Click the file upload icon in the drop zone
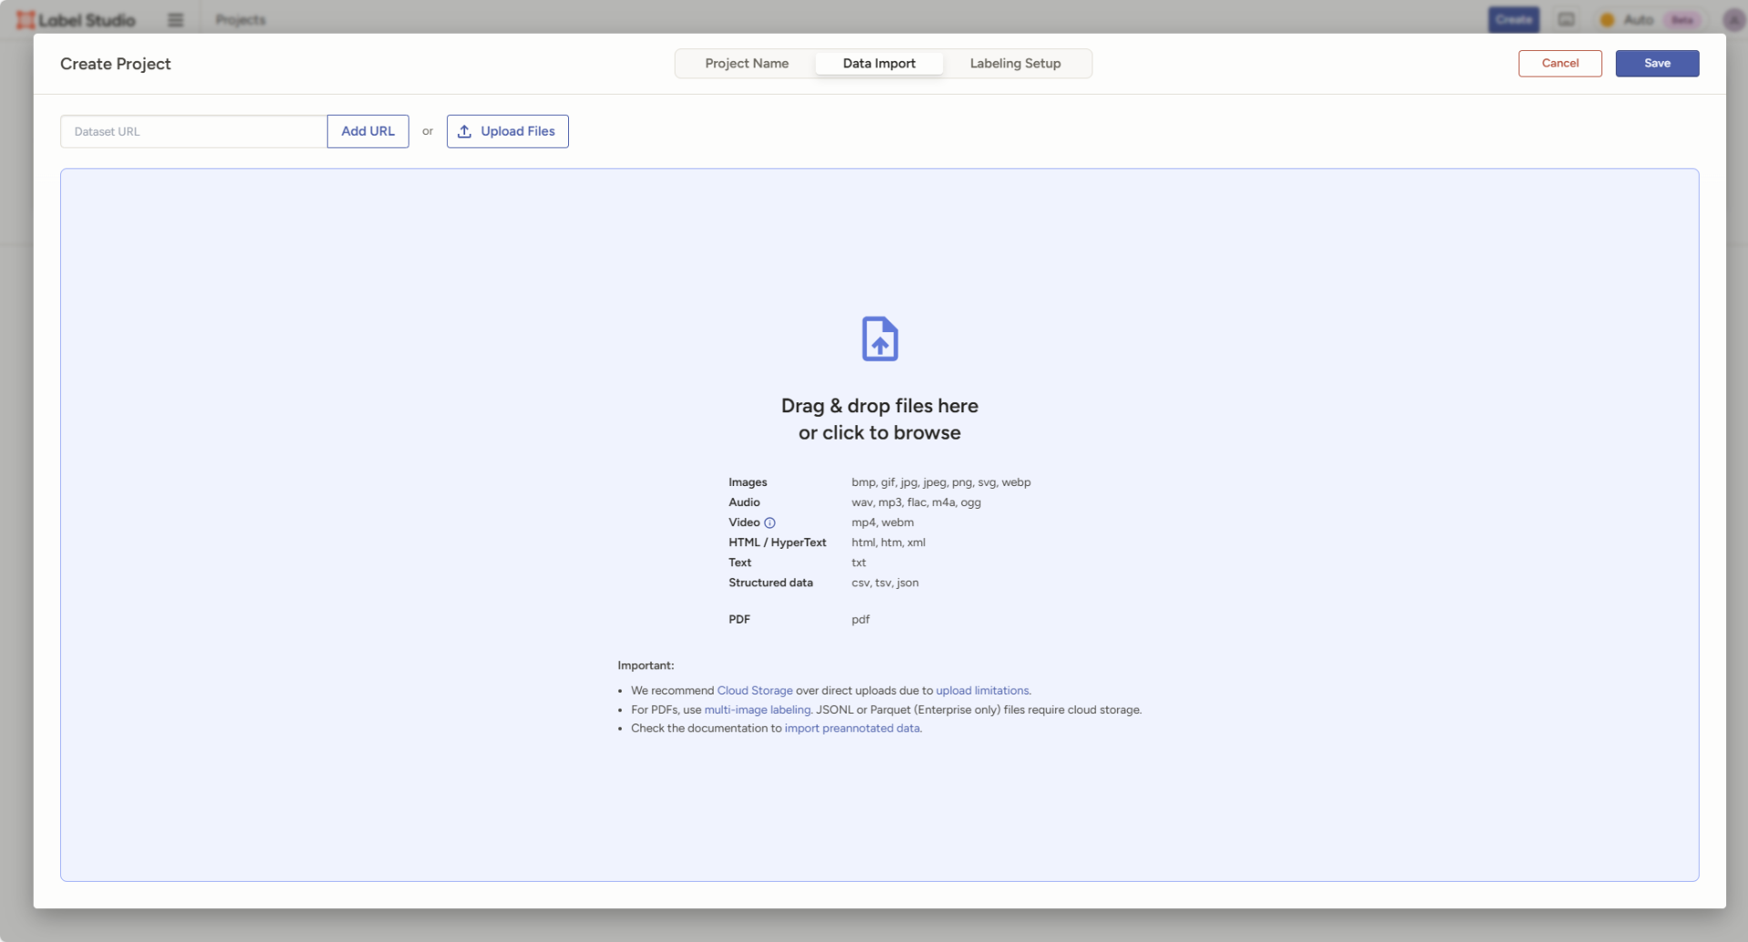This screenshot has height=942, width=1748. (879, 339)
